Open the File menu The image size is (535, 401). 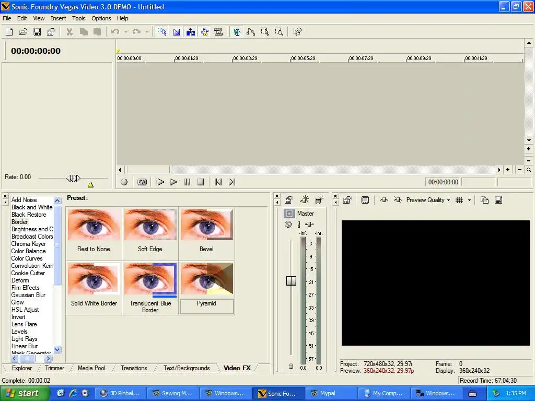coord(7,18)
